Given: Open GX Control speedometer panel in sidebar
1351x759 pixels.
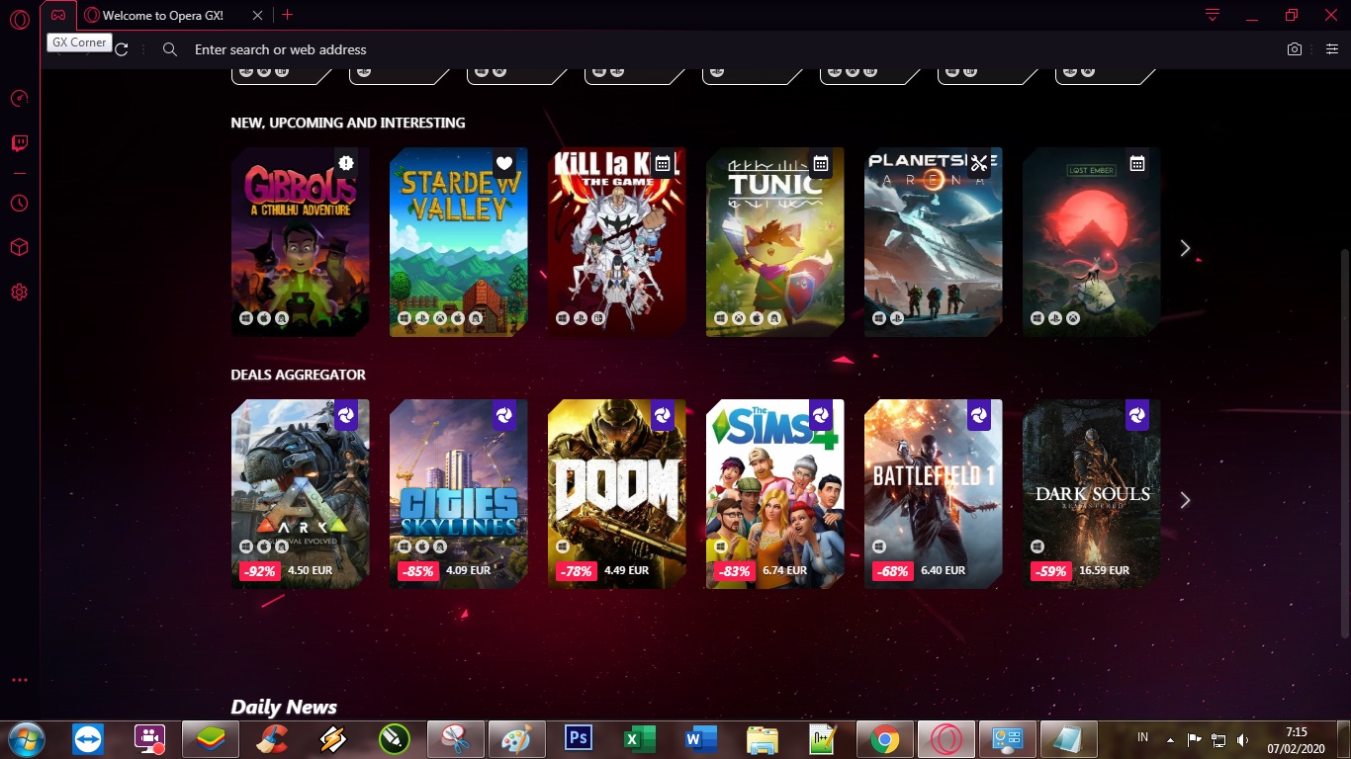Looking at the screenshot, I should [x=19, y=99].
